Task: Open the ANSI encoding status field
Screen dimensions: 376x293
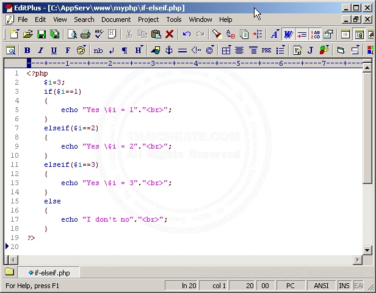Action: click(321, 285)
